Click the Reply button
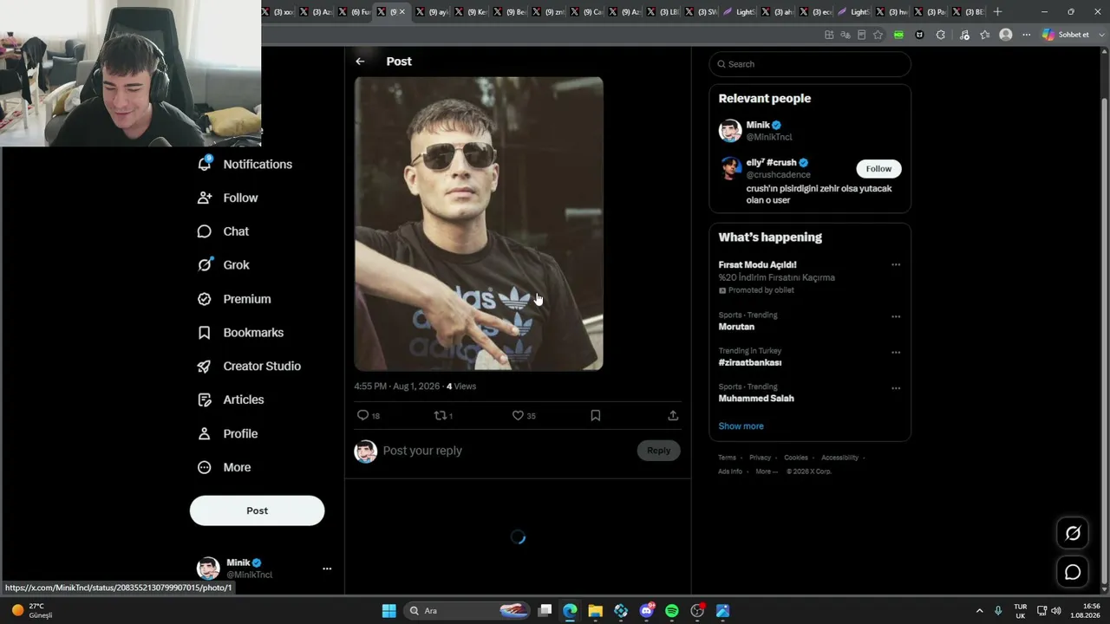The height and width of the screenshot is (624, 1110). tap(658, 451)
